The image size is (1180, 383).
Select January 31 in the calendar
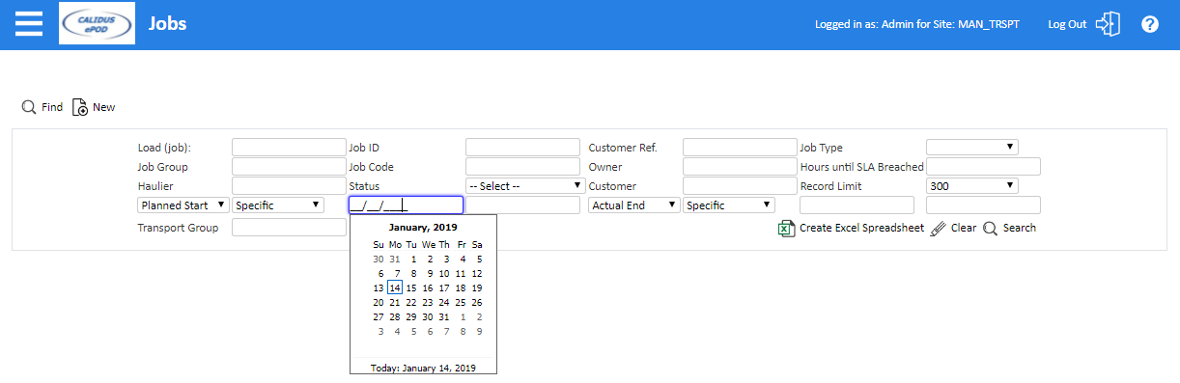coord(443,316)
